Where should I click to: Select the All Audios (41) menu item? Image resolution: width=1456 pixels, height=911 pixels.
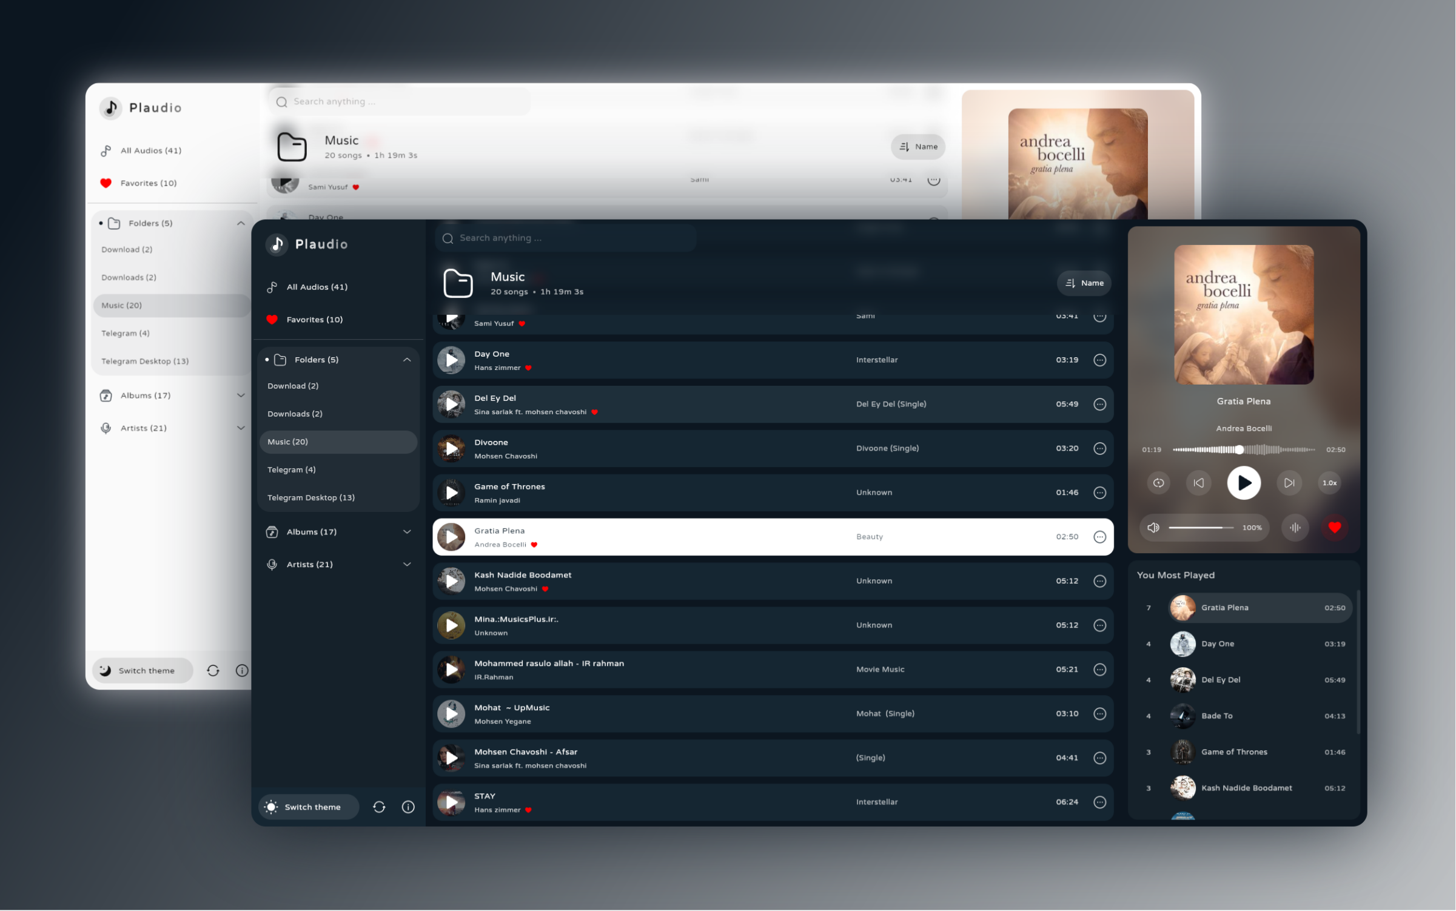(318, 286)
